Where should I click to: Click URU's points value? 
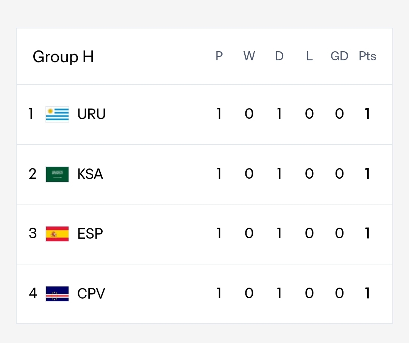367,114
